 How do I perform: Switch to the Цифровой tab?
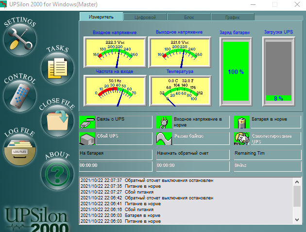(145, 17)
